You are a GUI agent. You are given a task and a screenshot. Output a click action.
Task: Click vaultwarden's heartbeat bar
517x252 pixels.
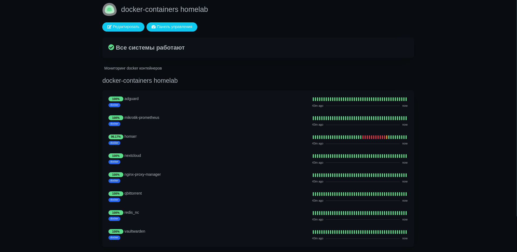(360, 232)
